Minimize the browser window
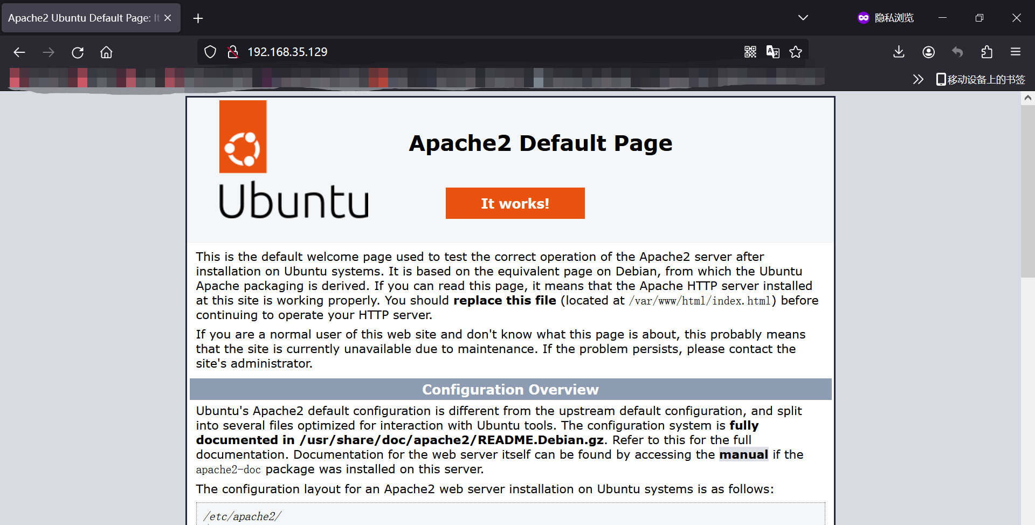 click(x=942, y=18)
